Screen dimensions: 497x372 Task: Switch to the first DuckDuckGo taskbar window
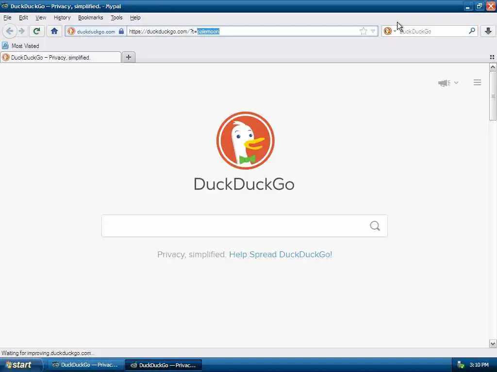click(x=85, y=365)
